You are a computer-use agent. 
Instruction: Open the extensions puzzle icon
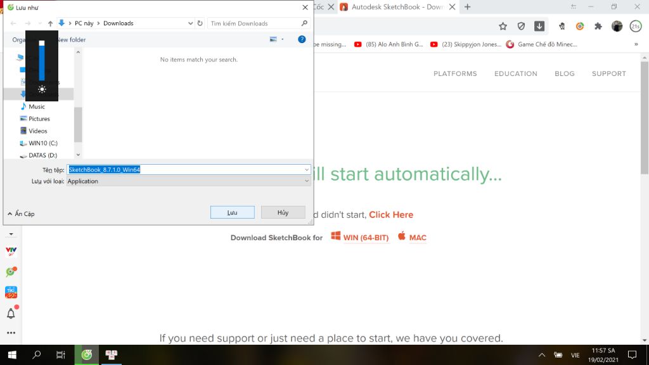coord(598,27)
